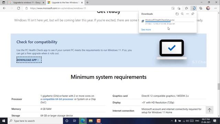The image size is (220, 124).
Task: Open the Camtasia taskbar app
Action: [99, 121]
